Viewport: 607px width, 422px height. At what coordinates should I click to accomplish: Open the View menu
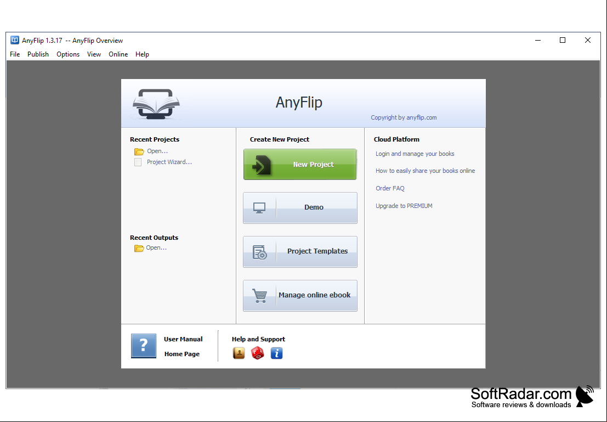tap(94, 54)
